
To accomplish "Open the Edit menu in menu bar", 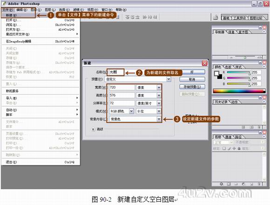I will (x=22, y=10).
